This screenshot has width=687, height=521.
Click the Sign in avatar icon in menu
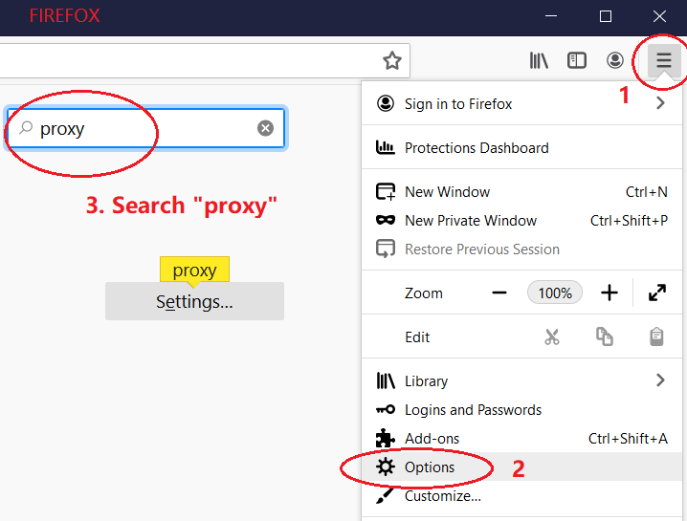[386, 103]
